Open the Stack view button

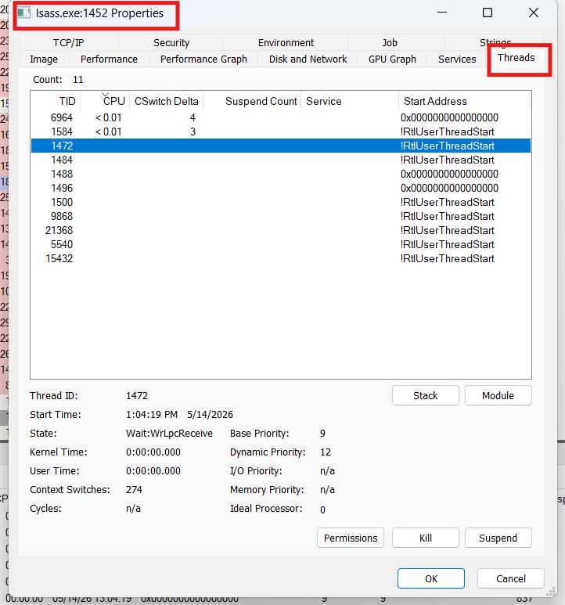[426, 395]
